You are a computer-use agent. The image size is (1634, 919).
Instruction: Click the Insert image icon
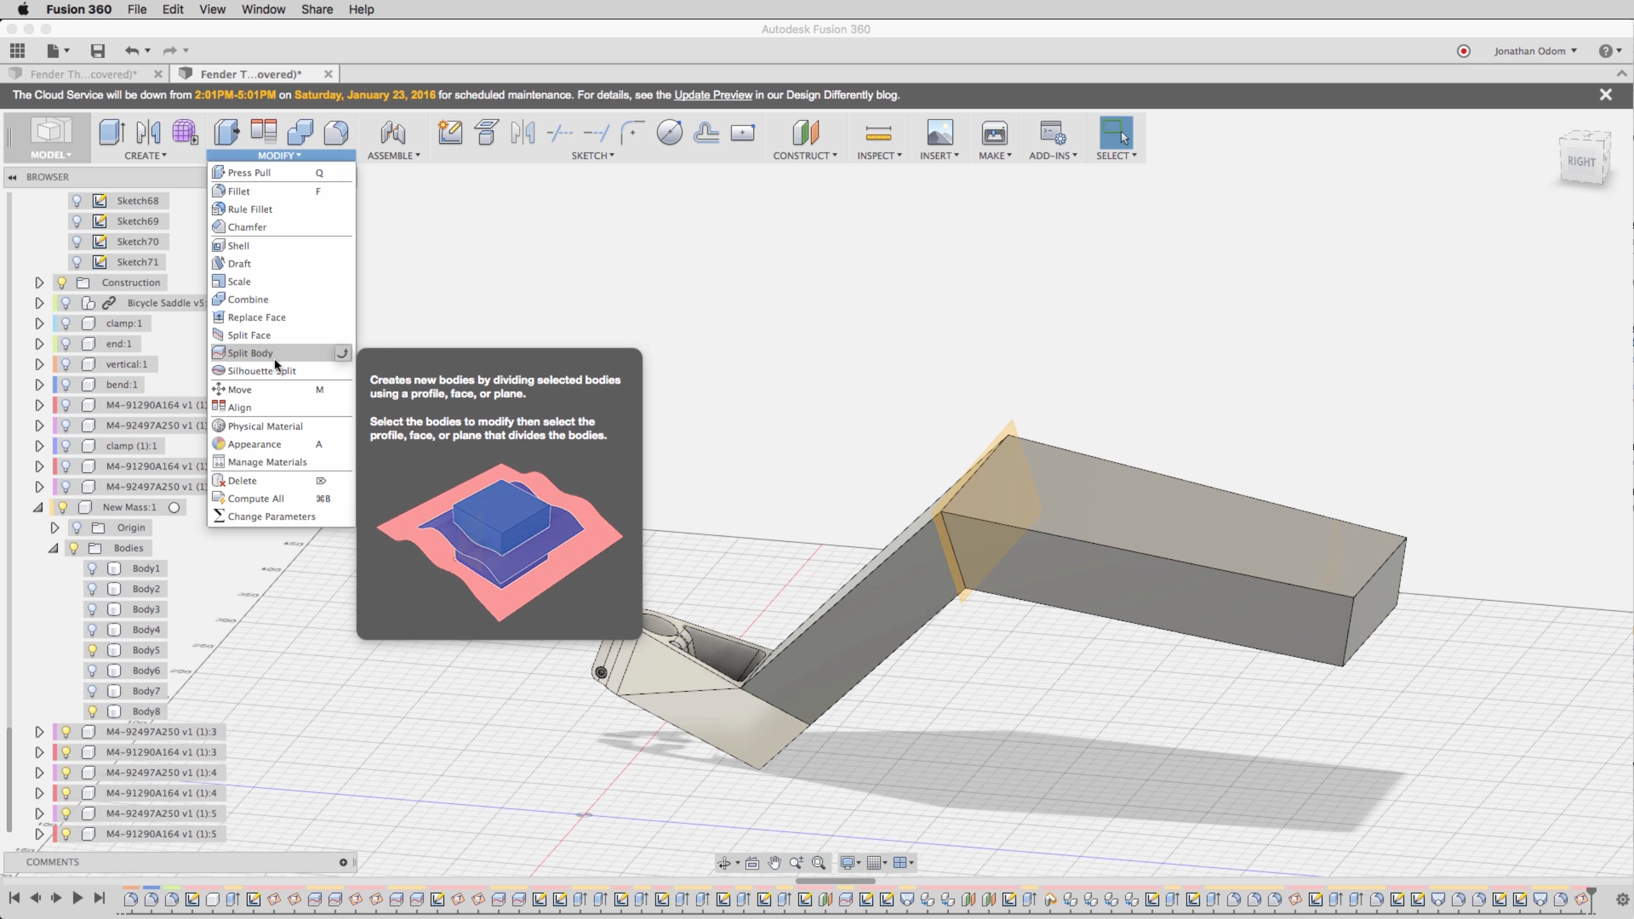pyautogui.click(x=940, y=133)
